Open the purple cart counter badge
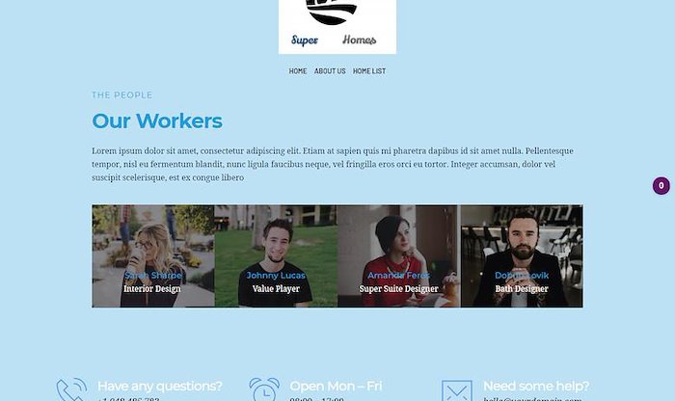 (661, 186)
